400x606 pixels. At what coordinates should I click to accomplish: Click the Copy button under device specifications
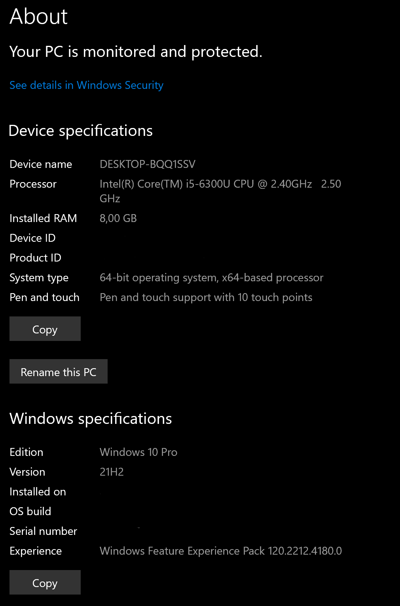tap(45, 329)
